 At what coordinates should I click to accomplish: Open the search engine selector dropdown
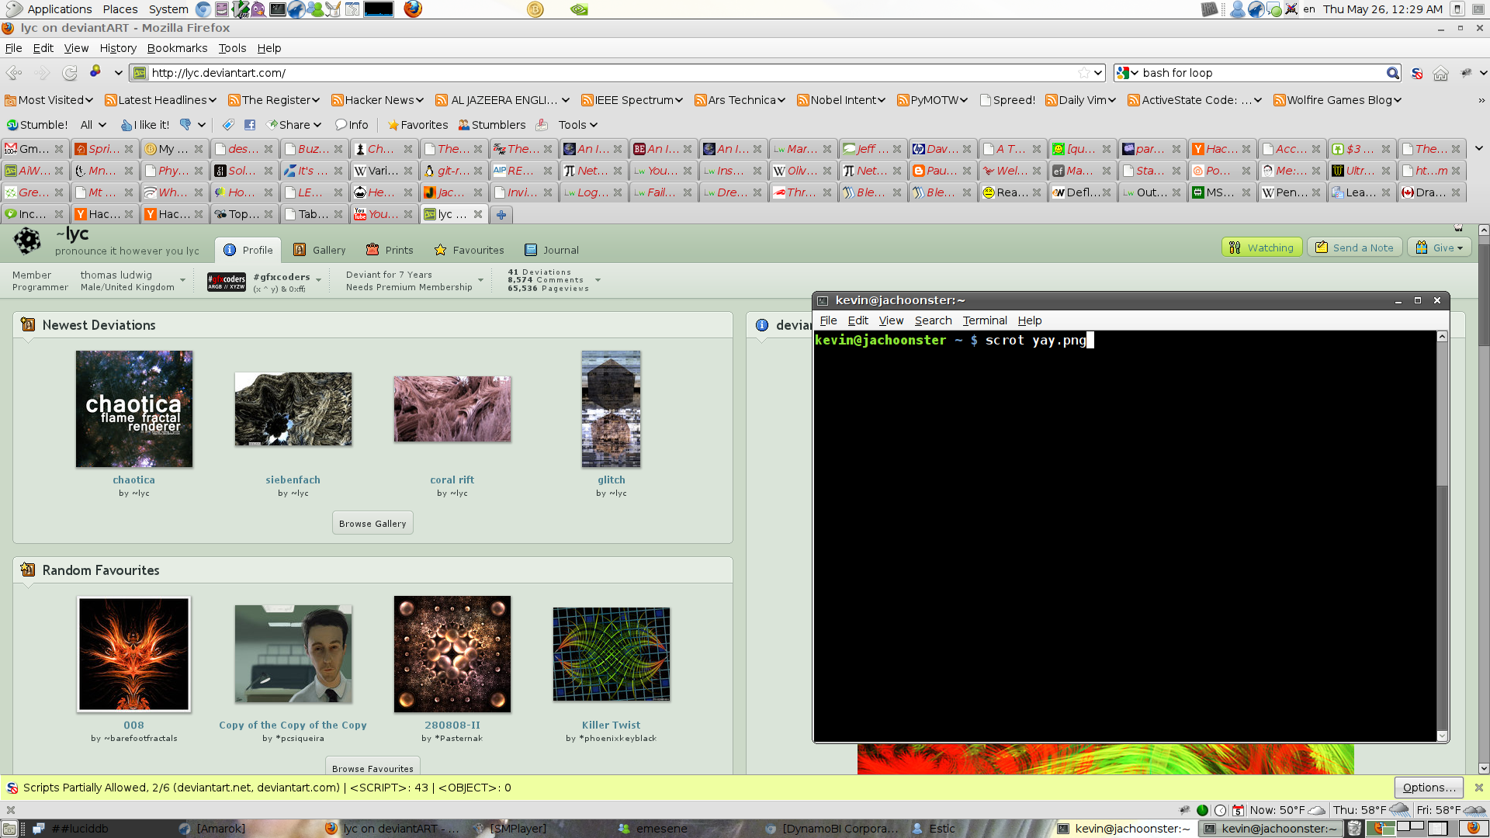1127,73
